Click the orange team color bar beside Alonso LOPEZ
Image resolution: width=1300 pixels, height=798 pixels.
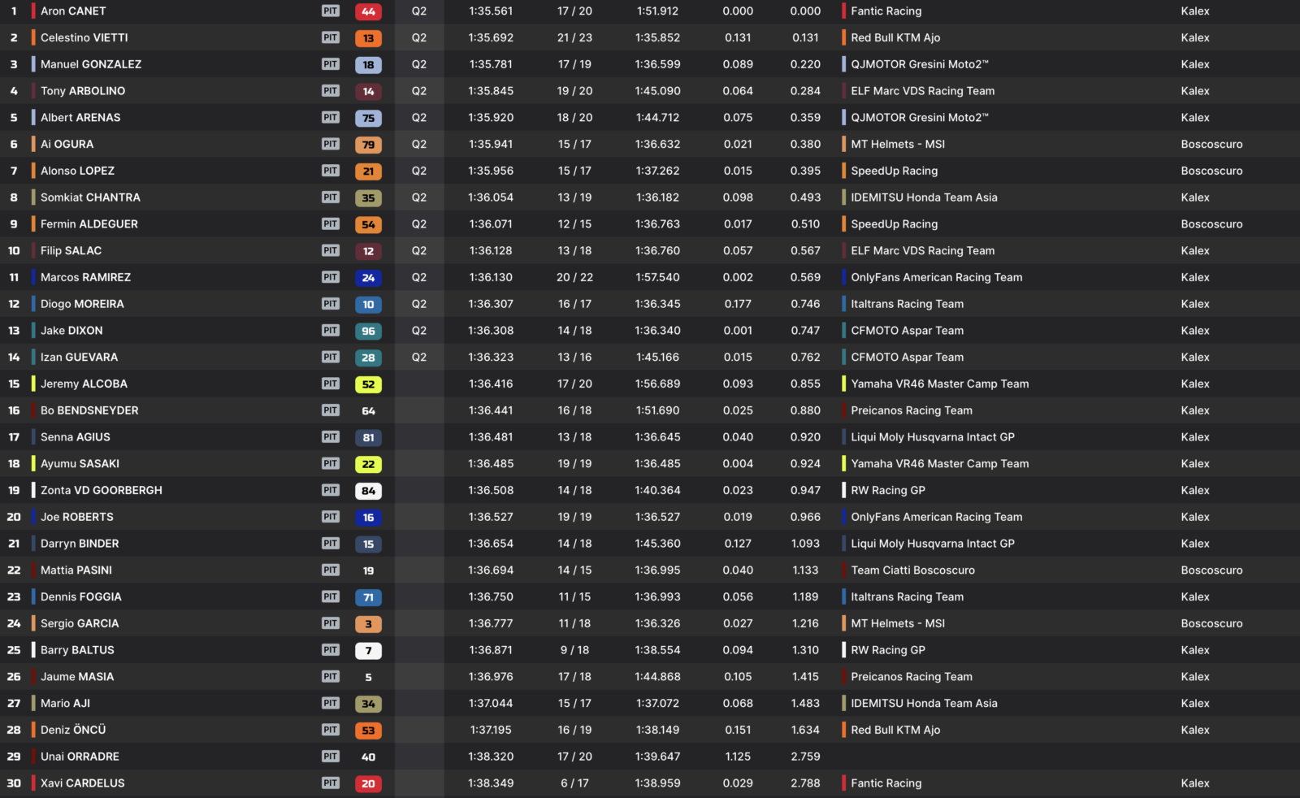pos(33,171)
